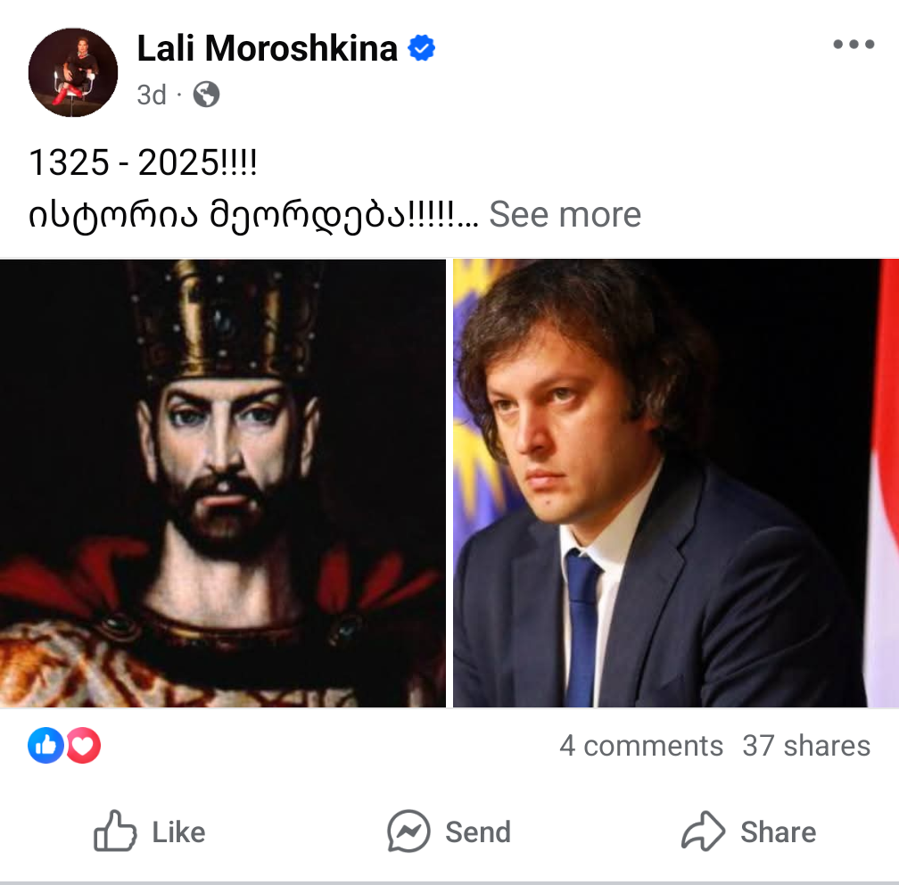Click the thumbs-up outline icon
The width and height of the screenshot is (899, 885).
pos(115,831)
